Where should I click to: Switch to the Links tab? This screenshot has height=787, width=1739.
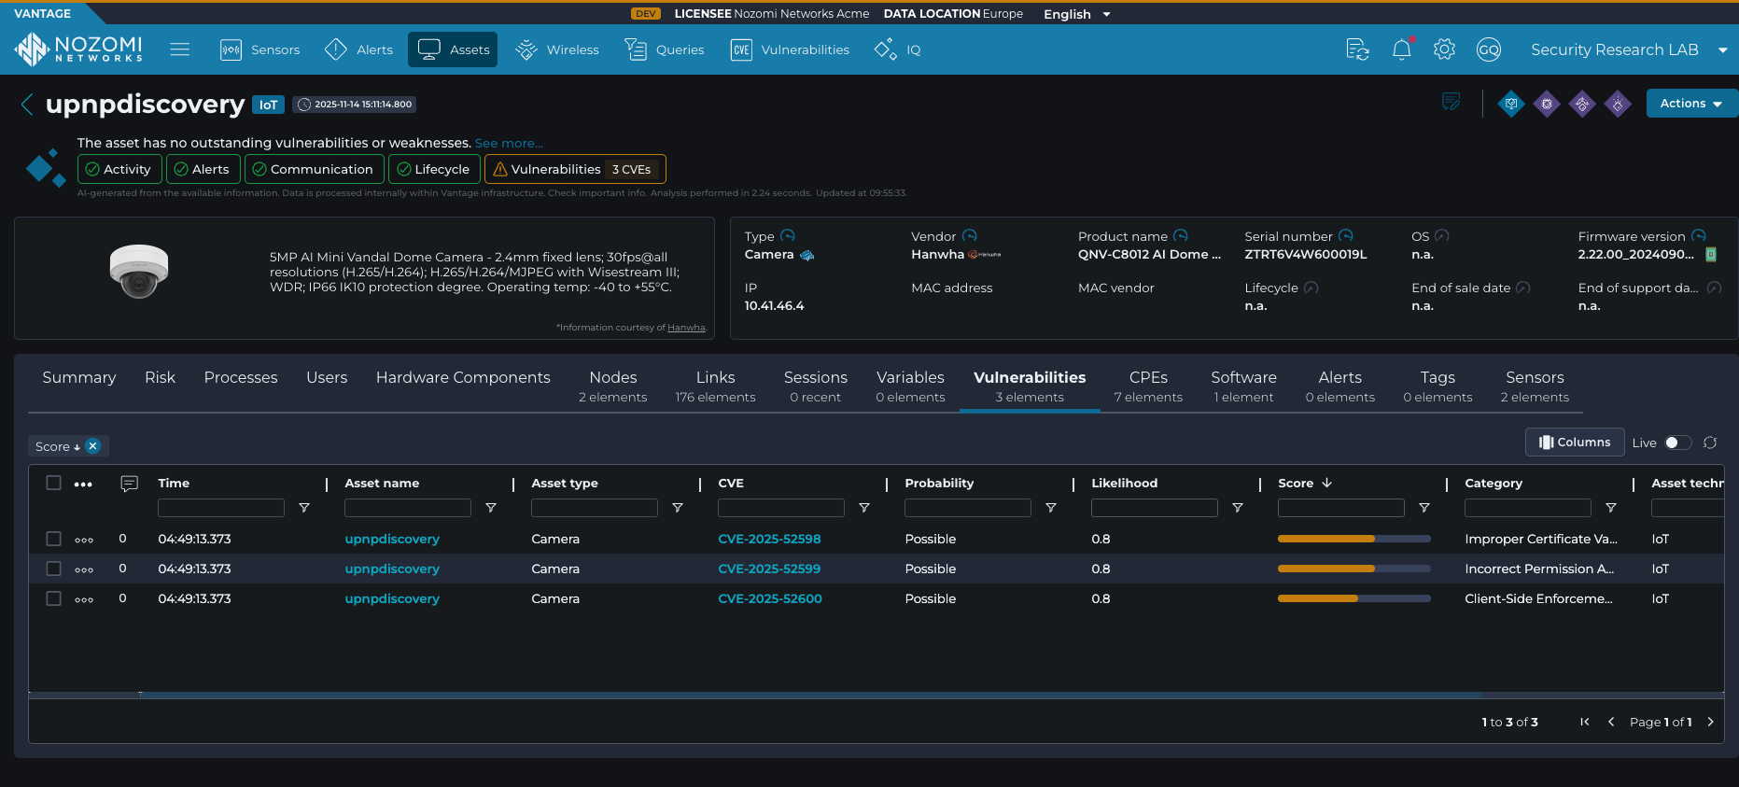(x=715, y=386)
